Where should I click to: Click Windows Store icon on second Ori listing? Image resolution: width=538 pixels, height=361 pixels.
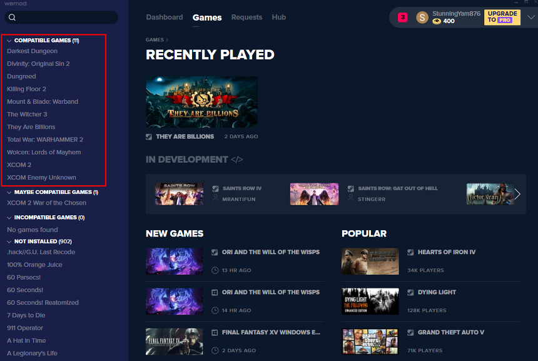coord(215,292)
